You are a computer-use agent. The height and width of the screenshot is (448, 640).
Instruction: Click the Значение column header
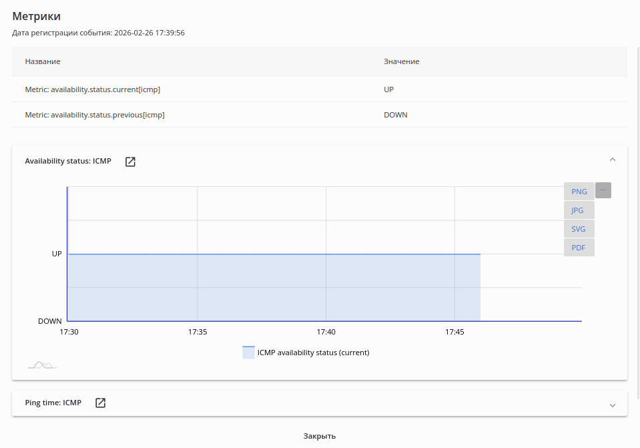(x=401, y=61)
